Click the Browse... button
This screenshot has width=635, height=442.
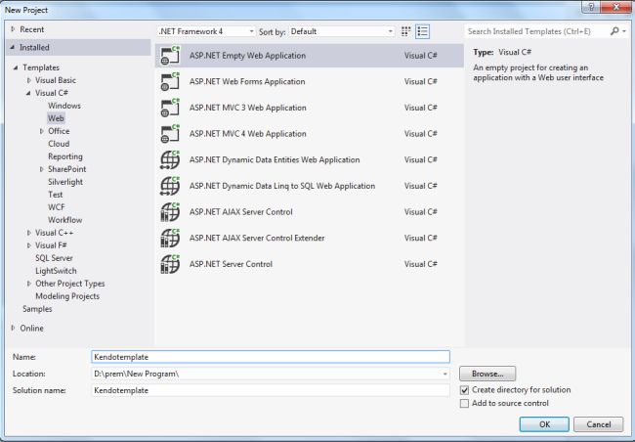click(x=487, y=374)
